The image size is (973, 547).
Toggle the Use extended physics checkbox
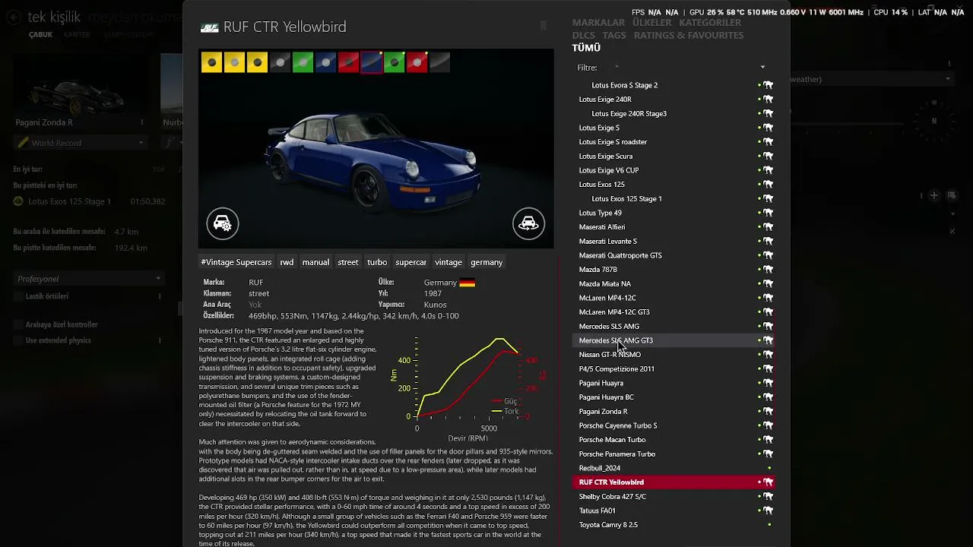click(x=18, y=340)
